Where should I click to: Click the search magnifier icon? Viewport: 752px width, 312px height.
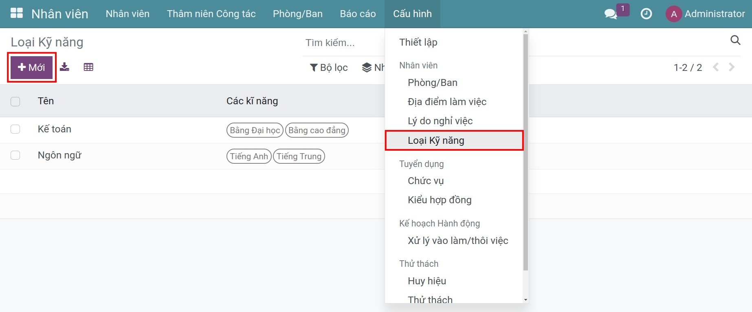[735, 40]
